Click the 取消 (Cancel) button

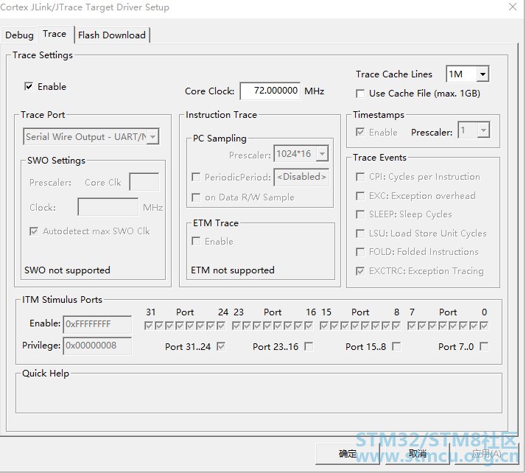click(x=417, y=454)
